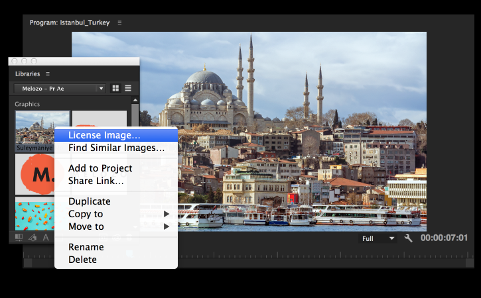Click Delete in the context menu
The width and height of the screenshot is (481, 298).
[x=116, y=260]
